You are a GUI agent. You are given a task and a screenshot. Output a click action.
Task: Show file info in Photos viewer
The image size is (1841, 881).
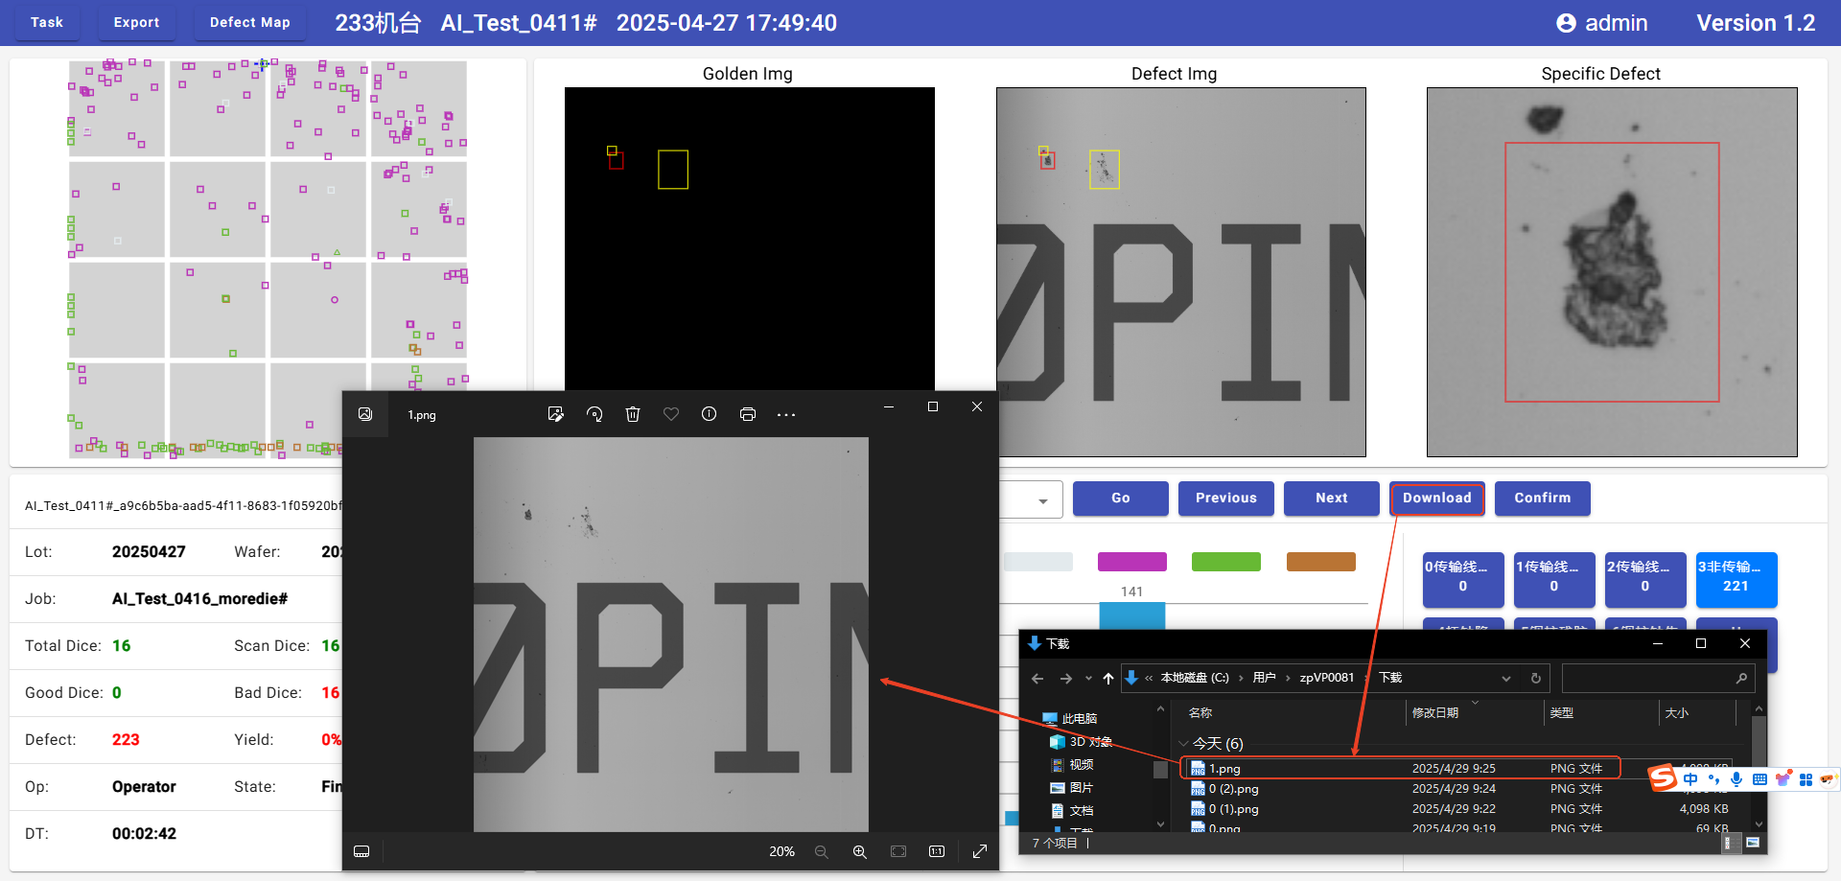pos(710,414)
